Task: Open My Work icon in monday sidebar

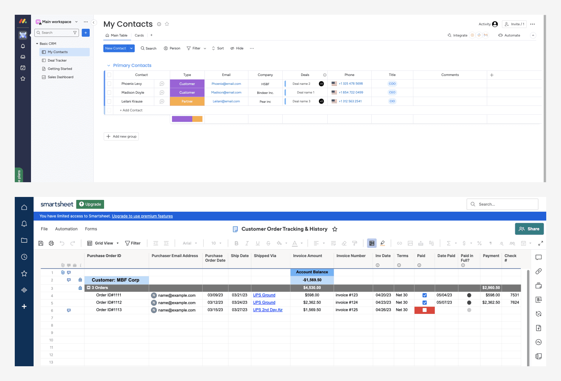Action: click(x=23, y=67)
